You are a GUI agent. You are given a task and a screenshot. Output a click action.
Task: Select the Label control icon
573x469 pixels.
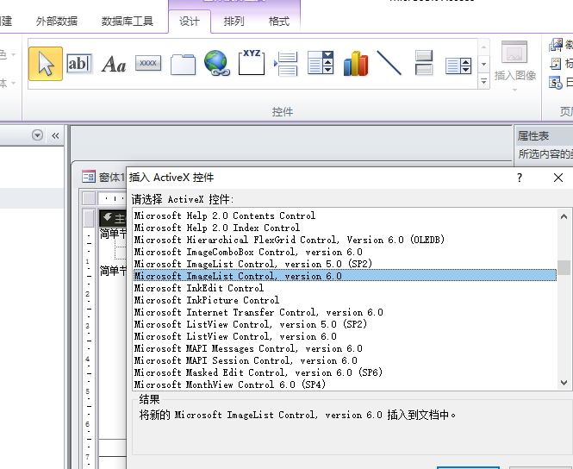114,64
